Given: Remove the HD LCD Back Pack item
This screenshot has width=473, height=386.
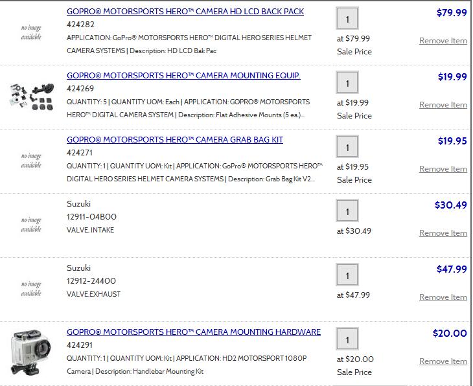Looking at the screenshot, I should [x=443, y=41].
